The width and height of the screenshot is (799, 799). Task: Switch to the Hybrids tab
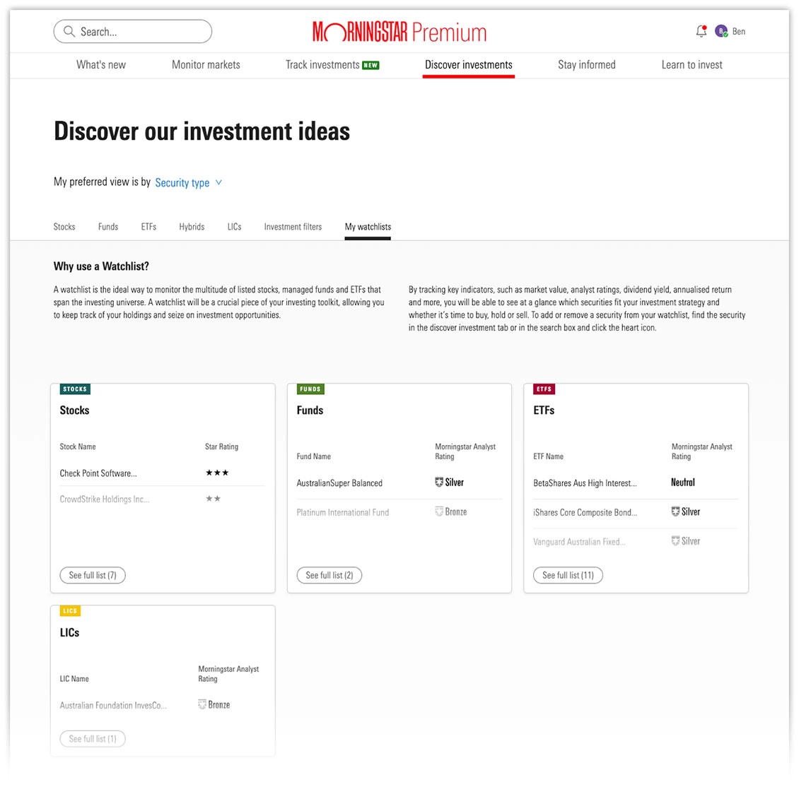point(192,227)
